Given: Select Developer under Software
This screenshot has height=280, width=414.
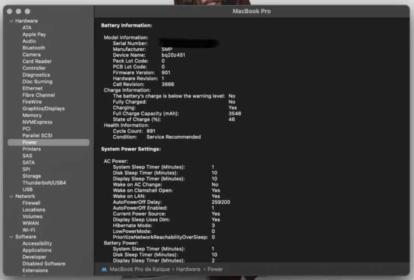Looking at the screenshot, I should pos(34,257).
